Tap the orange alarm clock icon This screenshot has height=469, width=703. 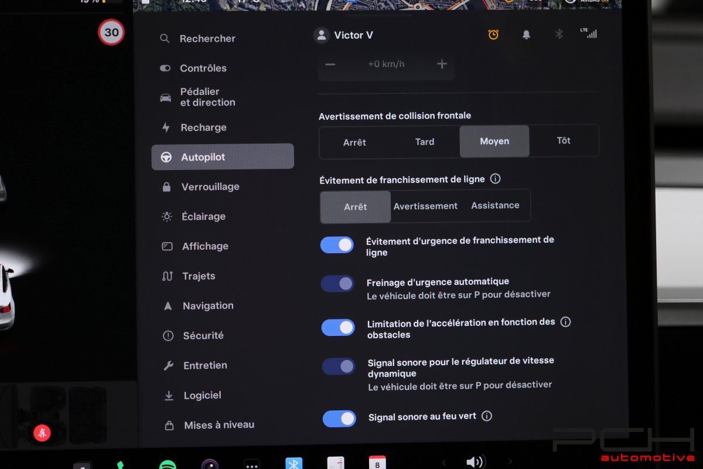[x=494, y=35]
